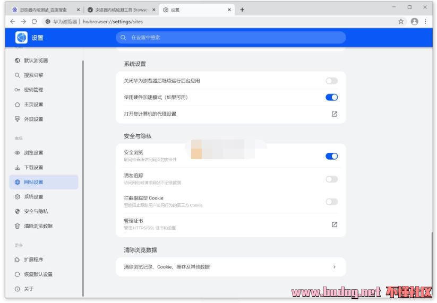Click the 管理证书 row label
The image size is (437, 303).
[133, 221]
